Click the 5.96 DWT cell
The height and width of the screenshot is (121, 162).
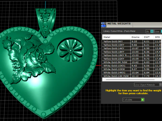coord(148,69)
